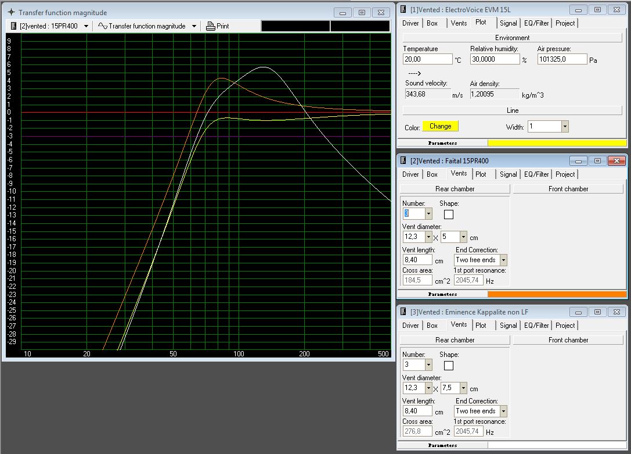Click the curve icon beside Transfer function magnitude

(x=103, y=26)
